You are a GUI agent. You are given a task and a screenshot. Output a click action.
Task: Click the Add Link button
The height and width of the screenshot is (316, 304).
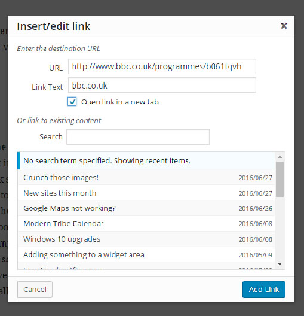(264, 290)
